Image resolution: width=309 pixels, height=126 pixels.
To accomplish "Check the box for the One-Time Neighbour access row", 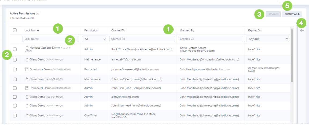I will (14, 115).
